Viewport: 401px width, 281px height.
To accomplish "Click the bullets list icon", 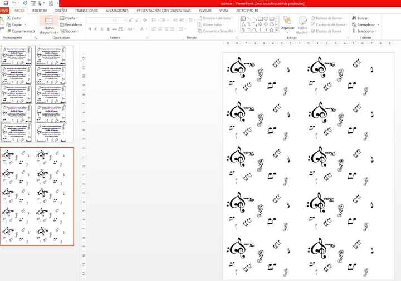I will tap(155, 20).
